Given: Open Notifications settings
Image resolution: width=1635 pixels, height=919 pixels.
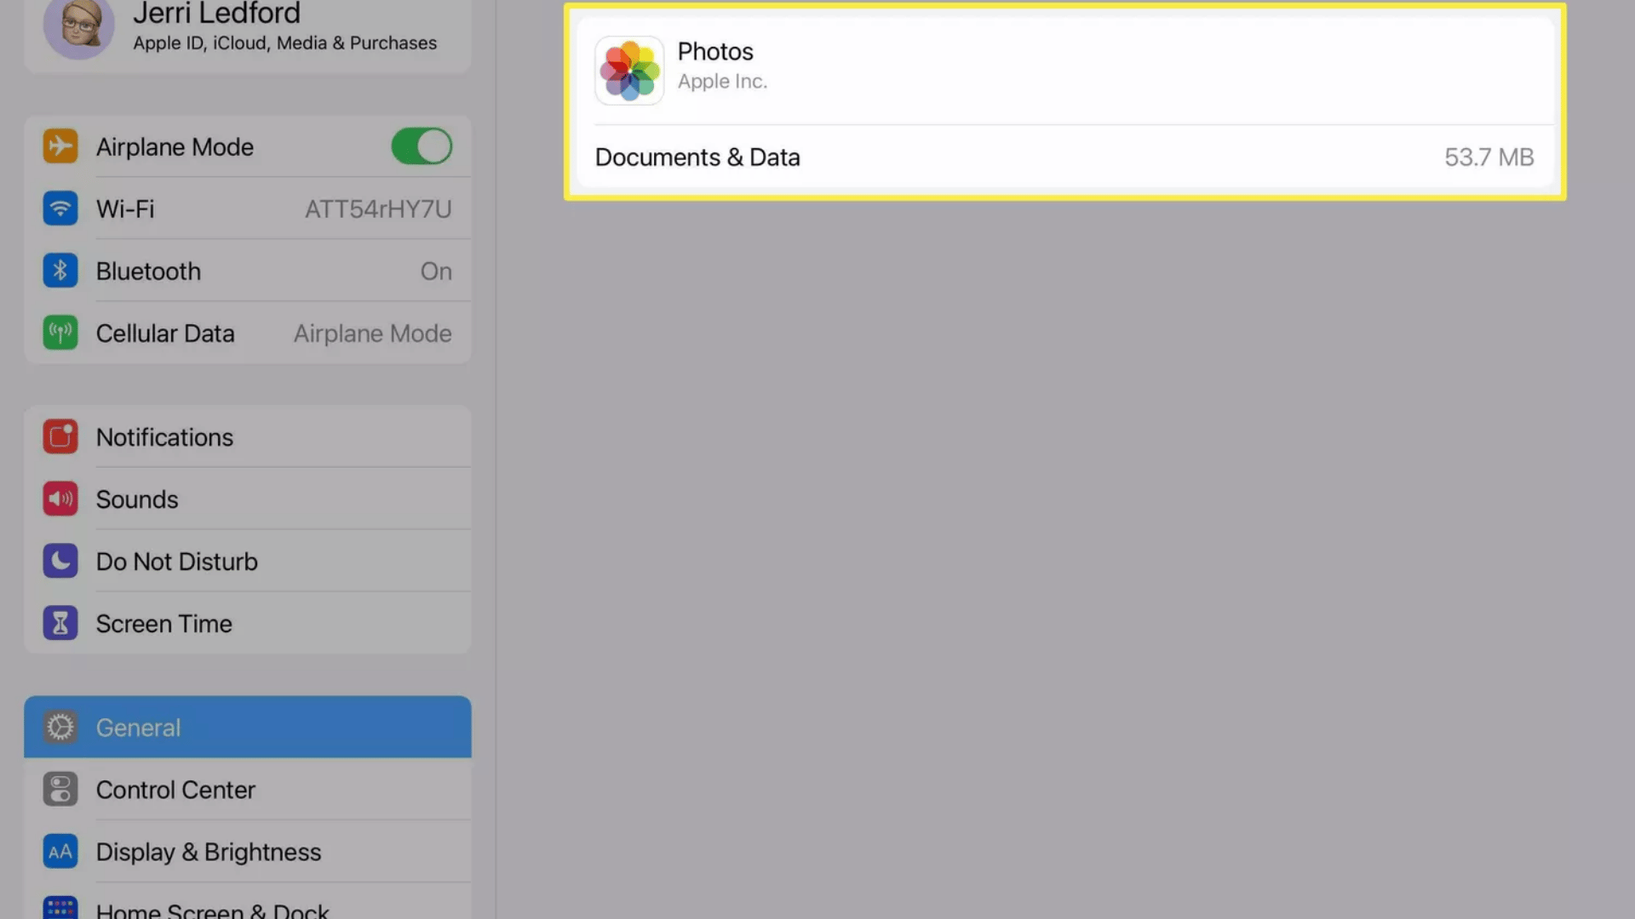Looking at the screenshot, I should click(248, 437).
